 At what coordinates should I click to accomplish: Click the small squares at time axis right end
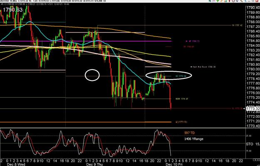coord(256,160)
